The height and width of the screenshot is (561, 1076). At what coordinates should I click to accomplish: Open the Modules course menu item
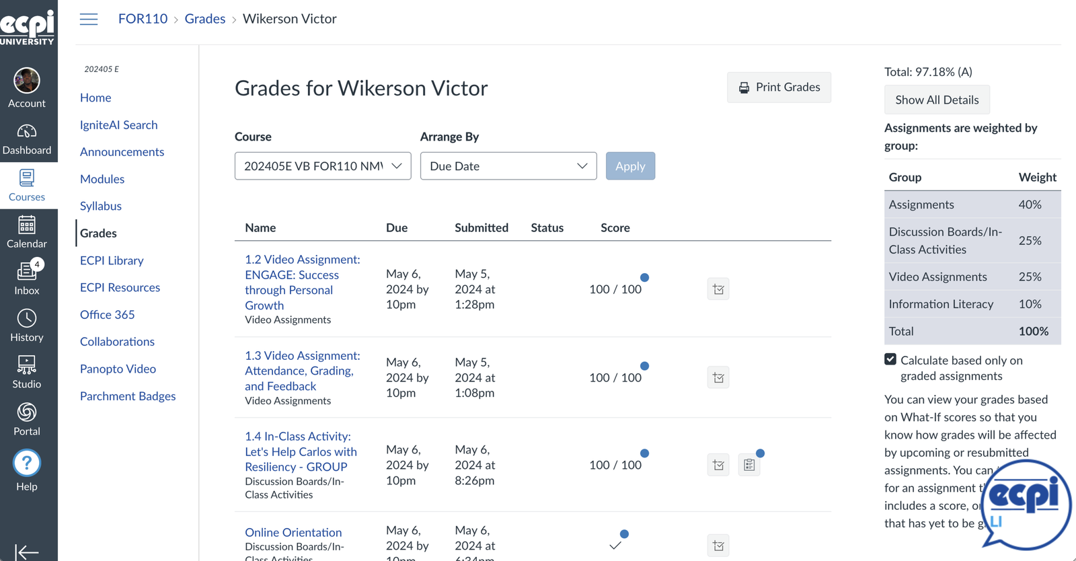[102, 179]
